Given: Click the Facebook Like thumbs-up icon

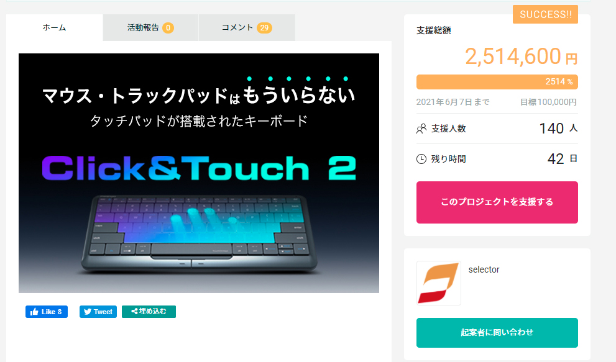Looking at the screenshot, I should pos(35,312).
